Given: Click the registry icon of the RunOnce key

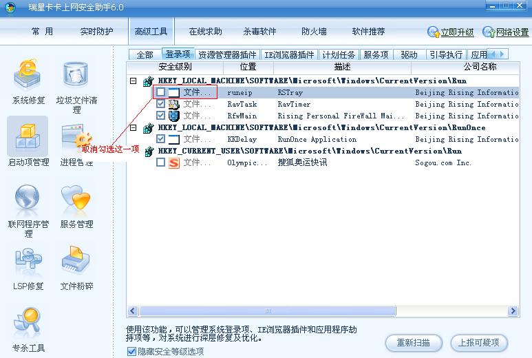Looking at the screenshot, I should 148,128.
